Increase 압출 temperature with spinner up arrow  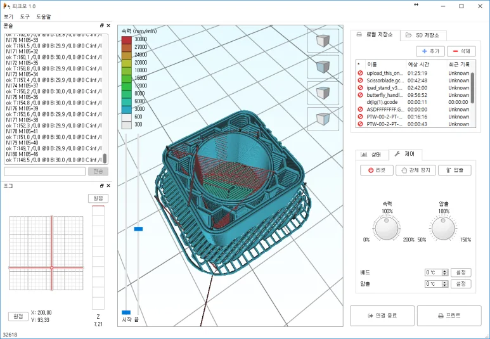pyautogui.click(x=445, y=282)
